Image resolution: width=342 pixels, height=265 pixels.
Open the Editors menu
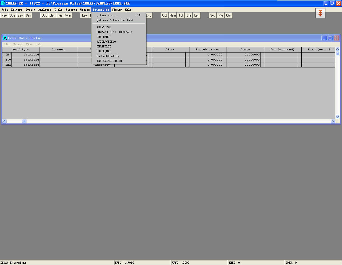17,10
